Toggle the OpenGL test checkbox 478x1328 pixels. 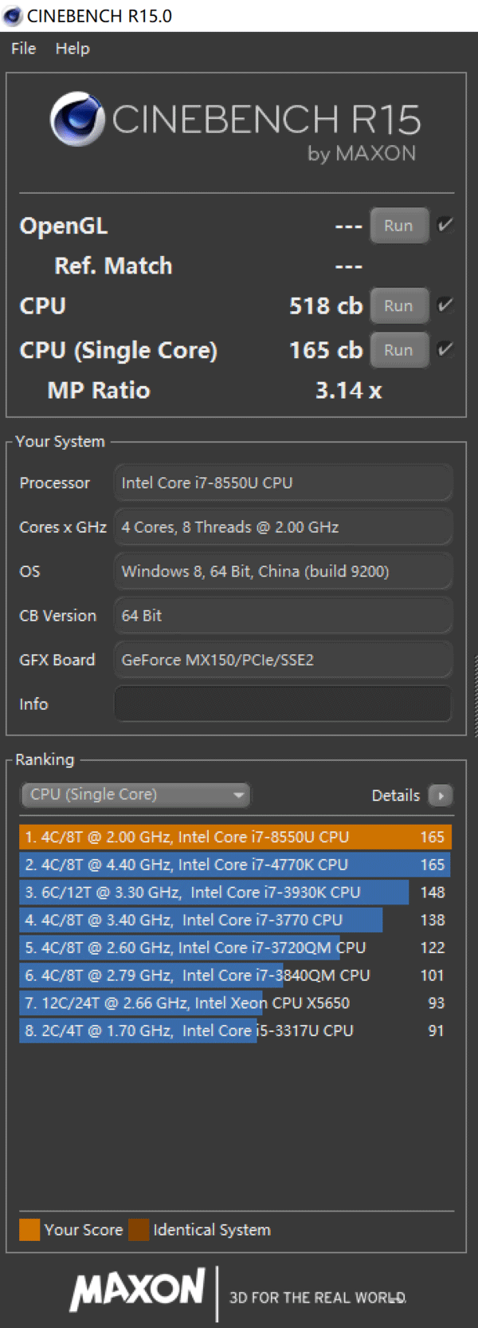click(x=445, y=225)
